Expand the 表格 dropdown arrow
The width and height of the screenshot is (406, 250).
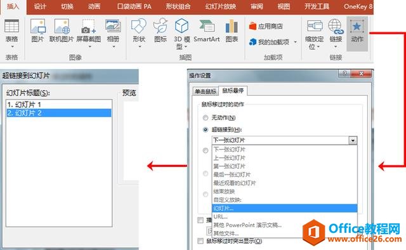coord(12,47)
